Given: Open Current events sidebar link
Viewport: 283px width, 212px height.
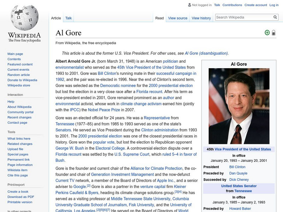Looking at the screenshot, I should (x=18, y=69).
